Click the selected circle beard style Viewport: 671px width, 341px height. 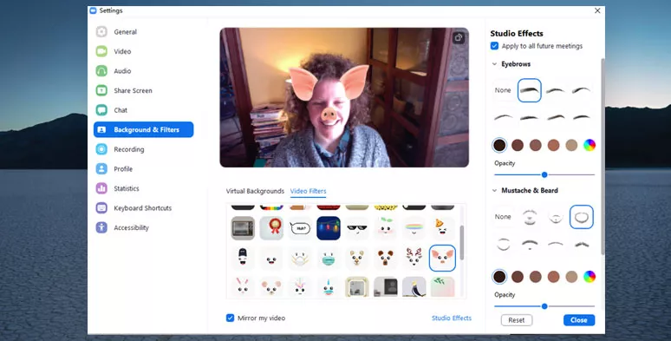[582, 217]
